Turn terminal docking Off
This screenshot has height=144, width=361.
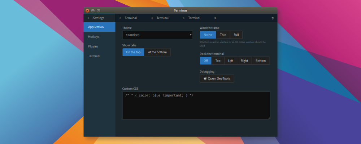[206, 61]
